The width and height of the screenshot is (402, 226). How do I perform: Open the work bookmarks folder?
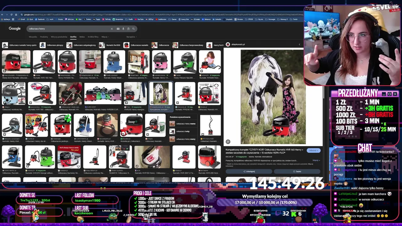tap(50, 19)
